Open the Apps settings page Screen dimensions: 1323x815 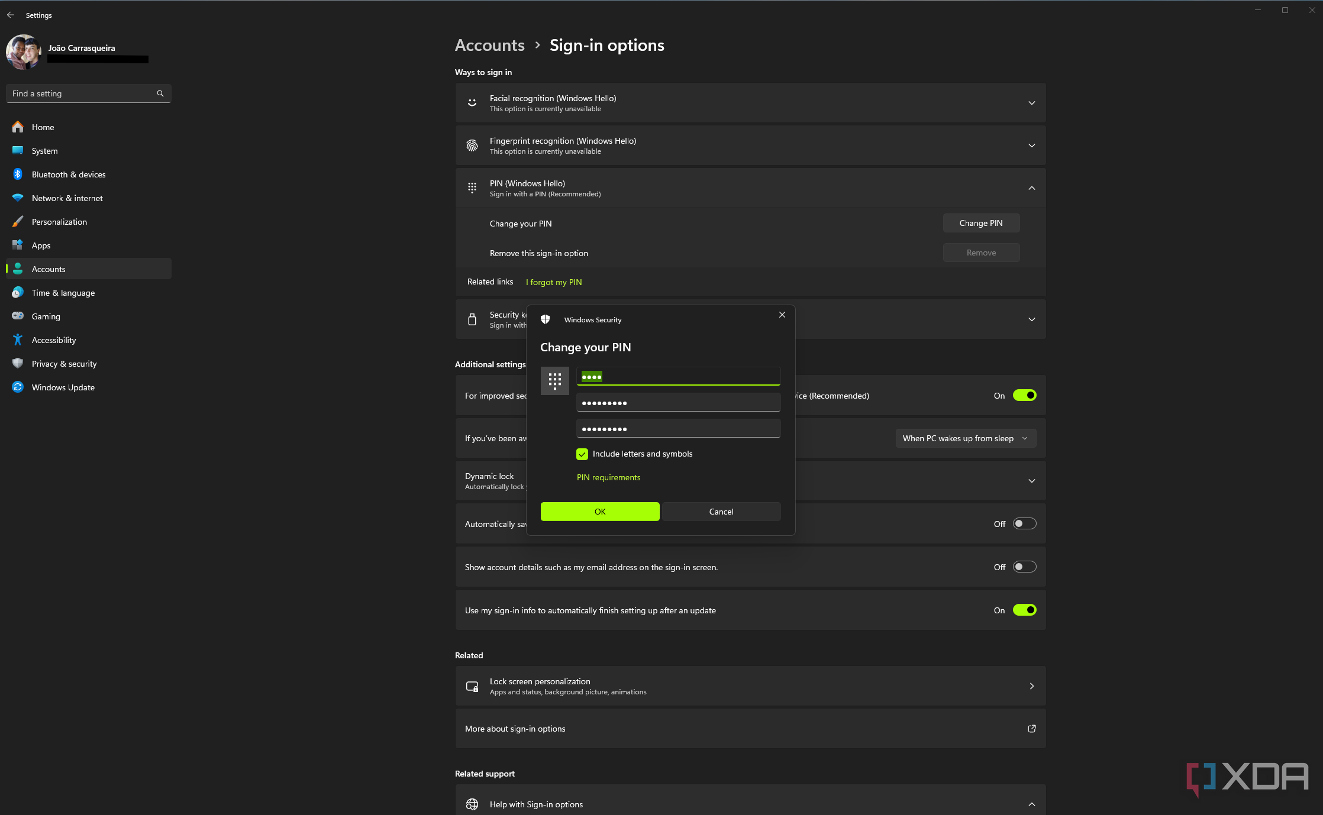click(89, 245)
